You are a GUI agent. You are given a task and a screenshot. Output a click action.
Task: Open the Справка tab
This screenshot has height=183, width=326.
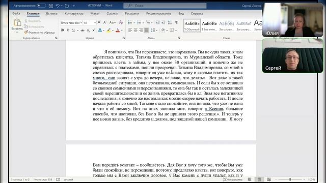click(197, 14)
